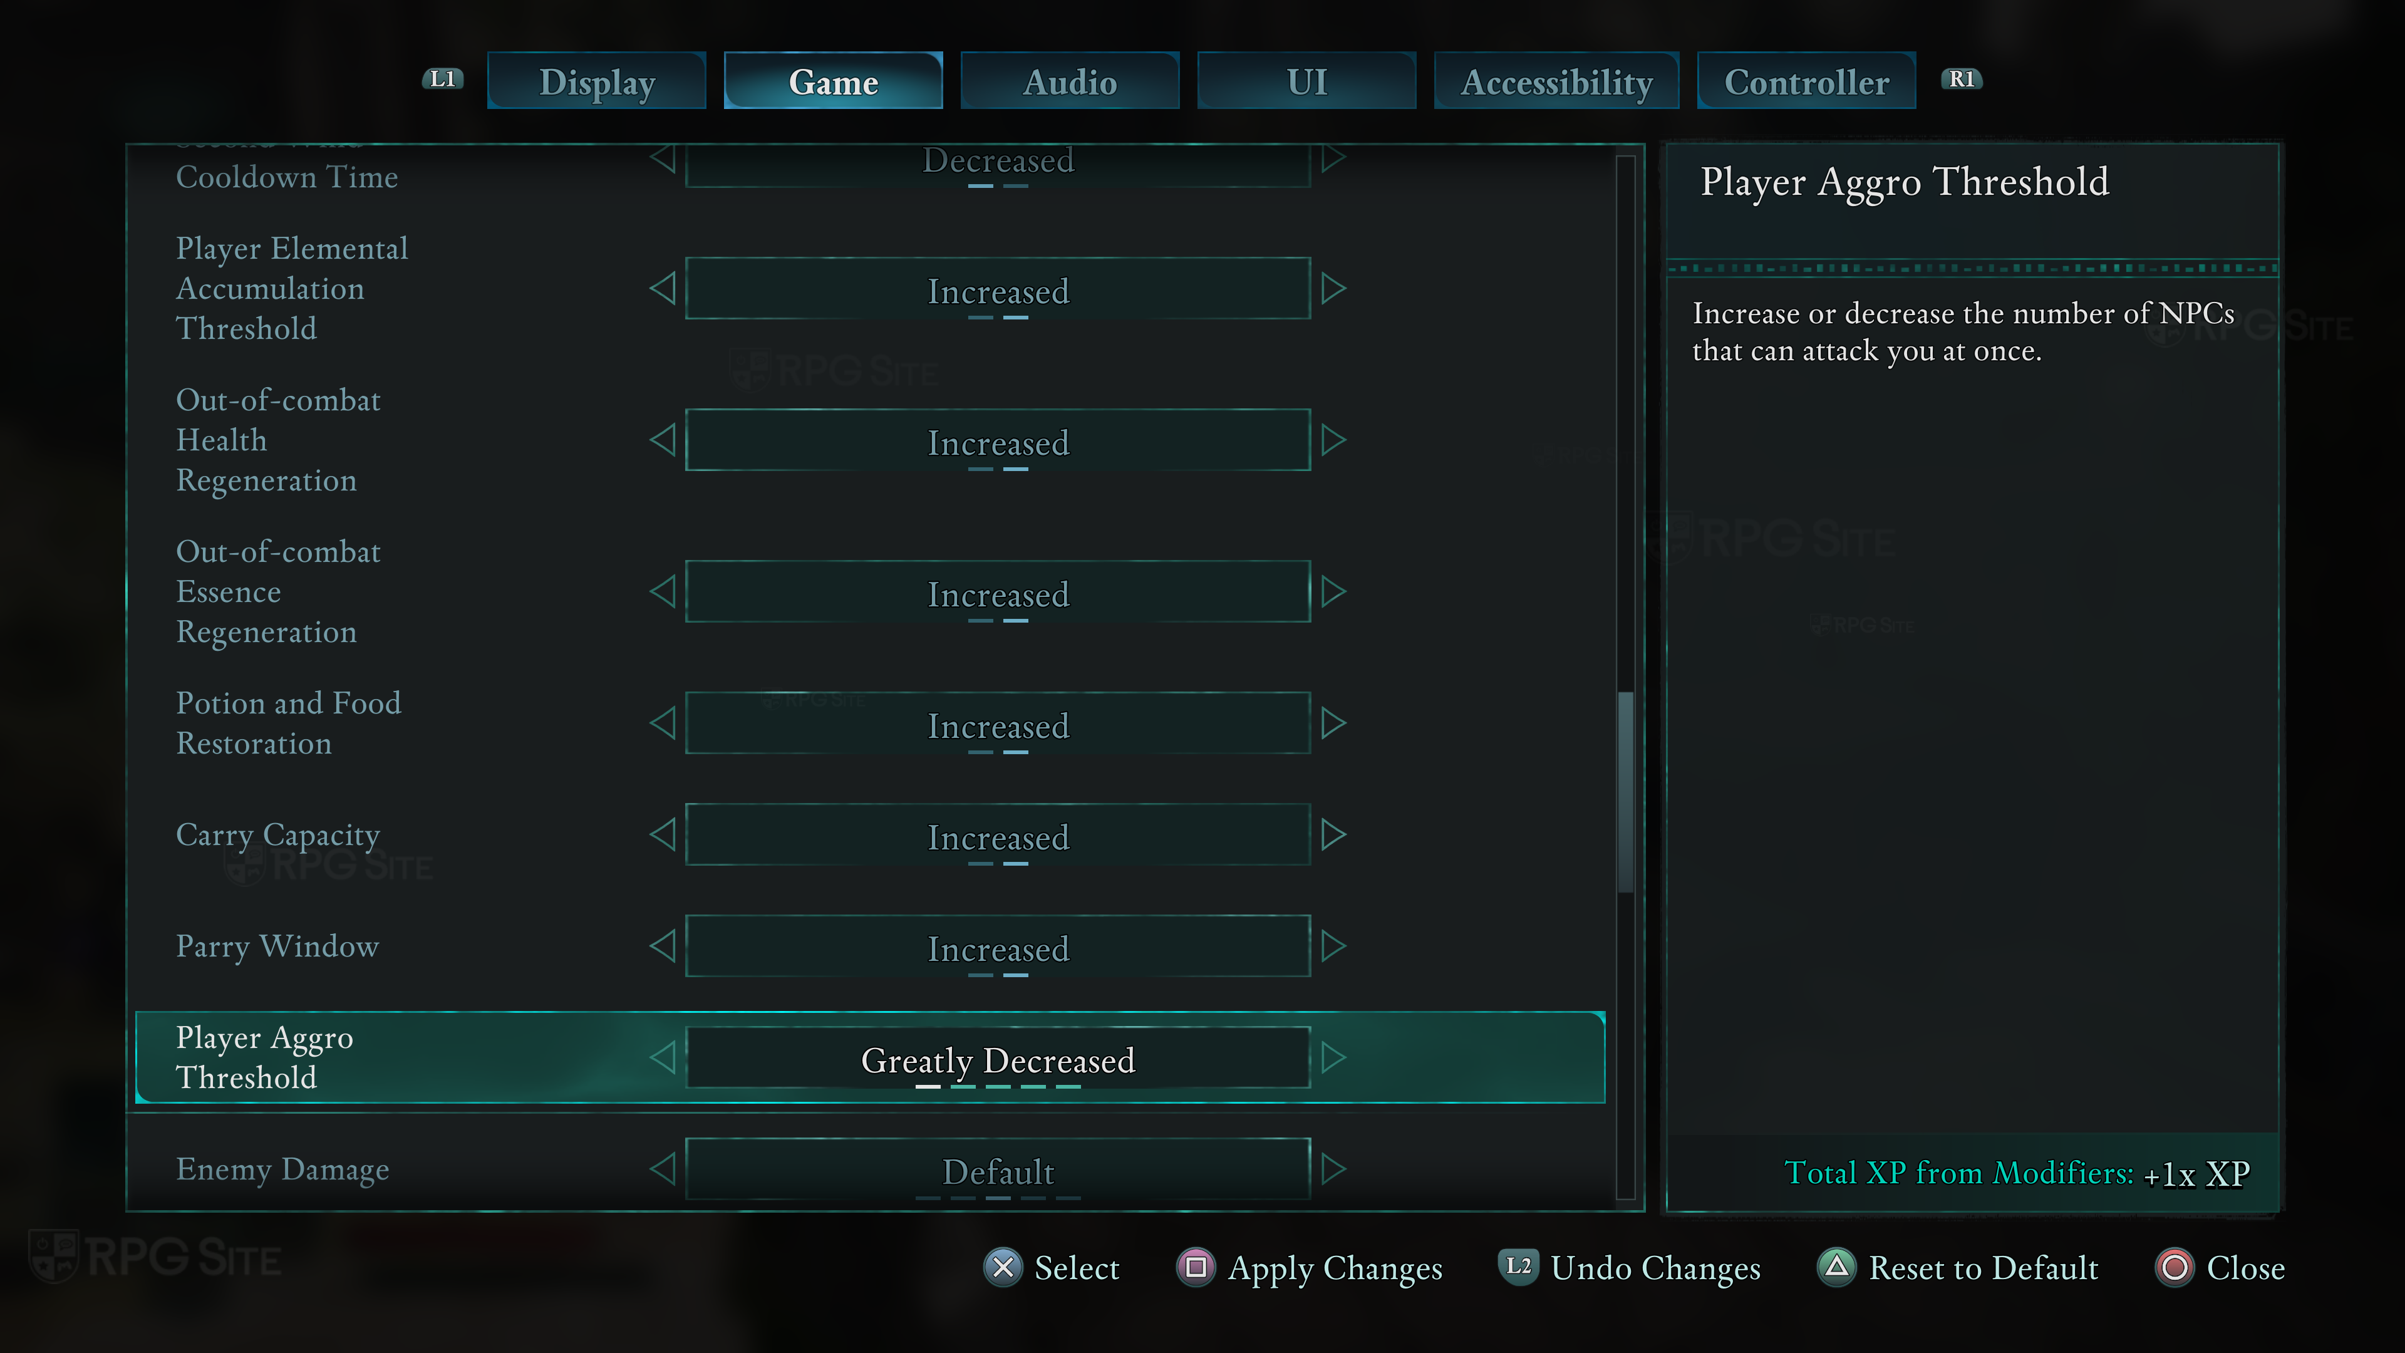Click the settings list scrollbar thumb
The height and width of the screenshot is (1353, 2405).
click(x=1625, y=792)
